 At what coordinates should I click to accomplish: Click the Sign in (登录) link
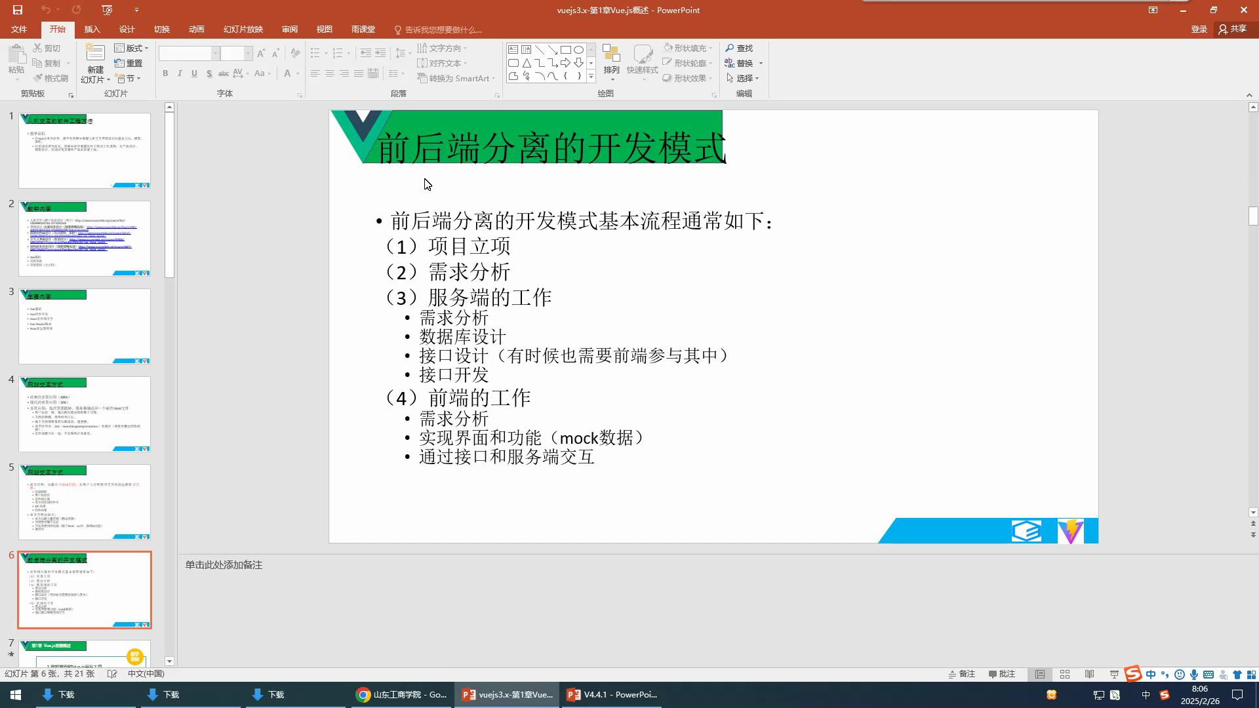[1199, 29]
